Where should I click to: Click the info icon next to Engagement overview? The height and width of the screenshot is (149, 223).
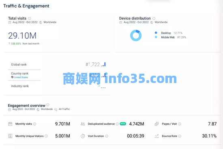[48, 105]
